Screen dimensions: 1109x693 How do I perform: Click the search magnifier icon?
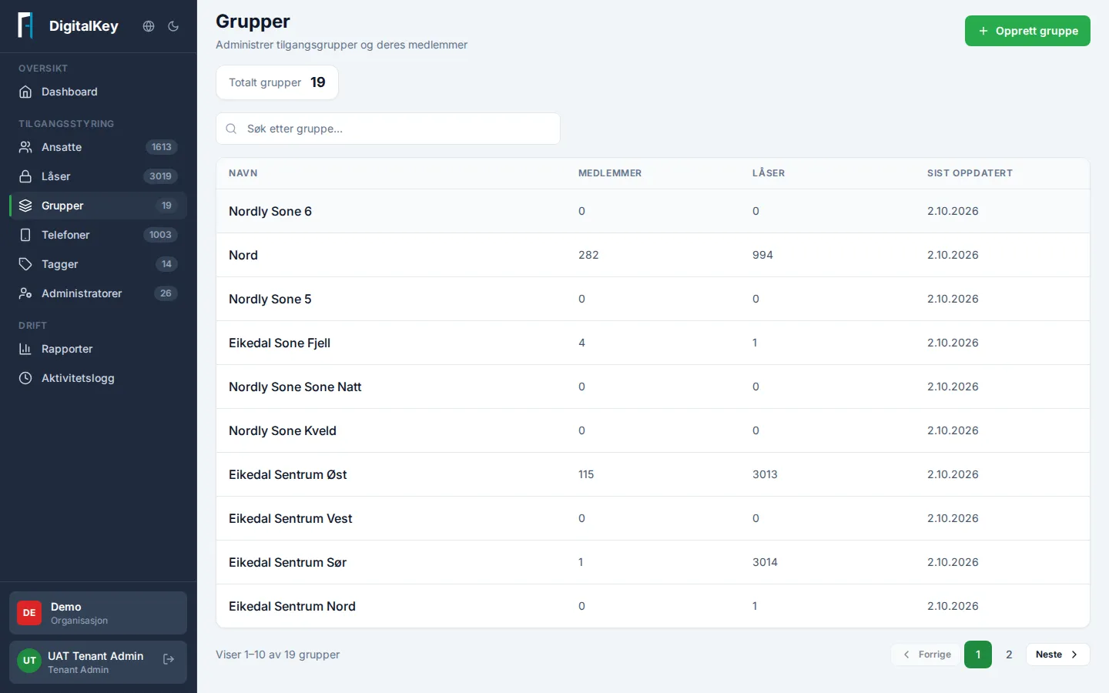[x=231, y=129]
